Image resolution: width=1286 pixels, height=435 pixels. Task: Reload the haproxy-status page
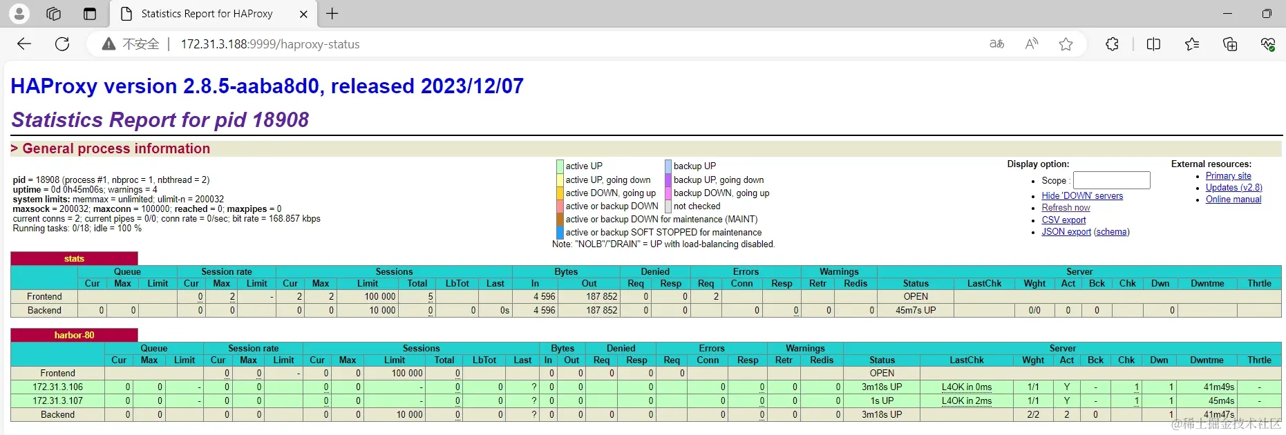pos(62,44)
